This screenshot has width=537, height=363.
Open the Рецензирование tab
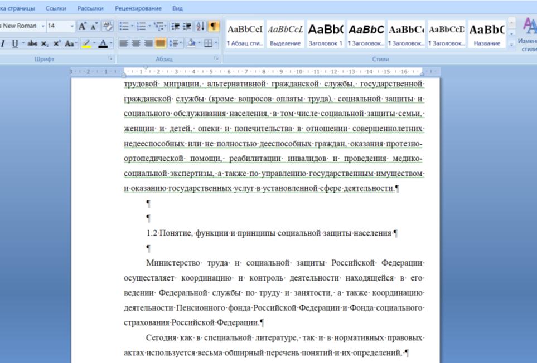point(138,8)
